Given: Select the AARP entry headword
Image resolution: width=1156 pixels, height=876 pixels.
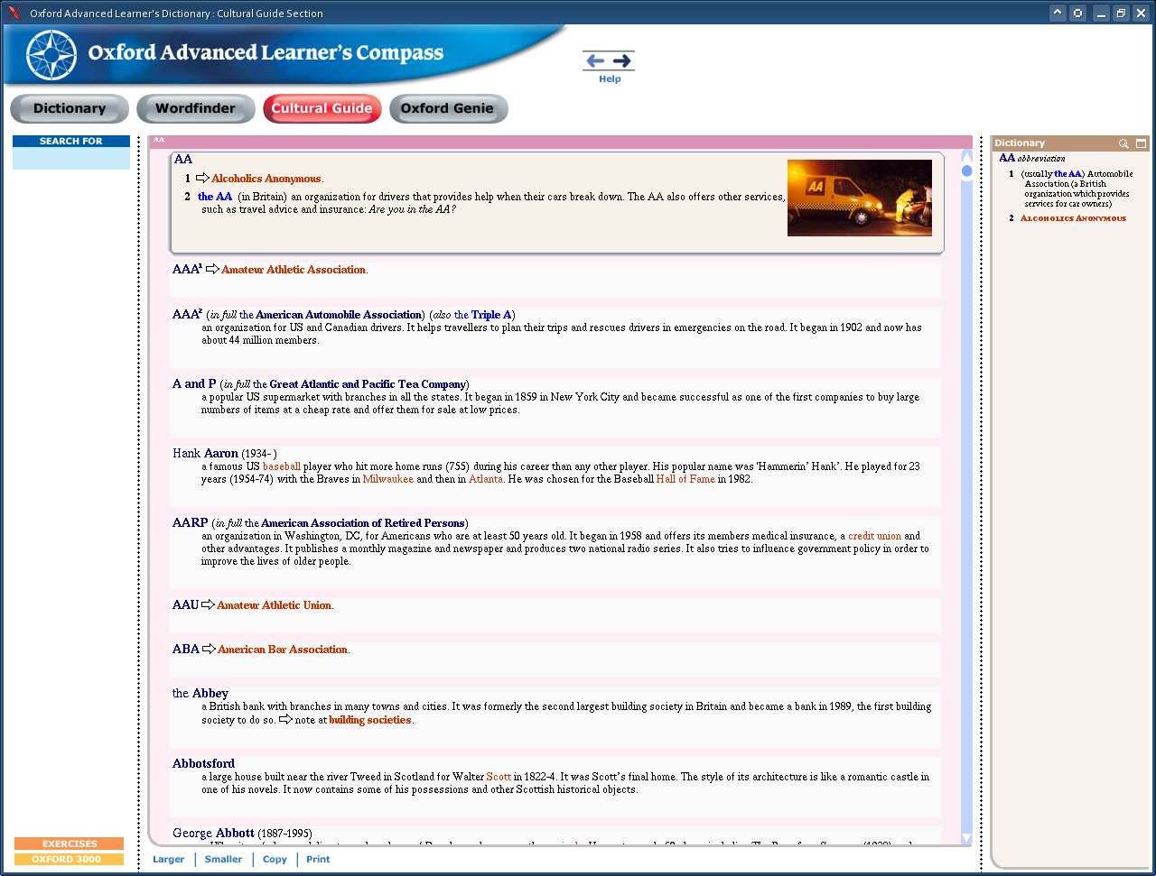Looking at the screenshot, I should click(x=191, y=523).
